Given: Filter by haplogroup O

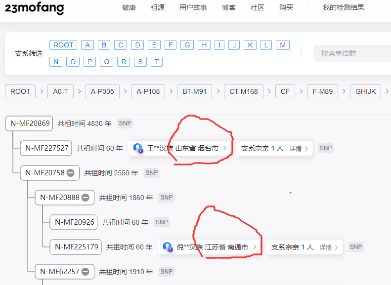Looking at the screenshot, I should [x=73, y=62].
